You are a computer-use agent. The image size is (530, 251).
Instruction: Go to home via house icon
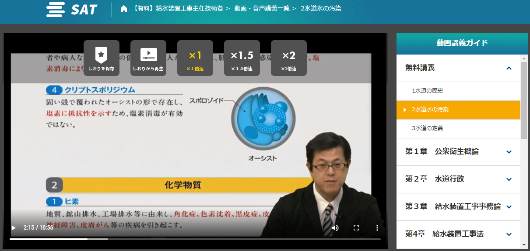(x=124, y=9)
